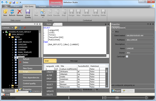156x101 pixels.
Task: Open the Text Editor ribbon tab
Action: click(x=56, y=6)
